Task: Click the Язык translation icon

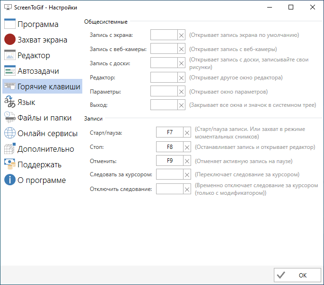Action: [10, 102]
